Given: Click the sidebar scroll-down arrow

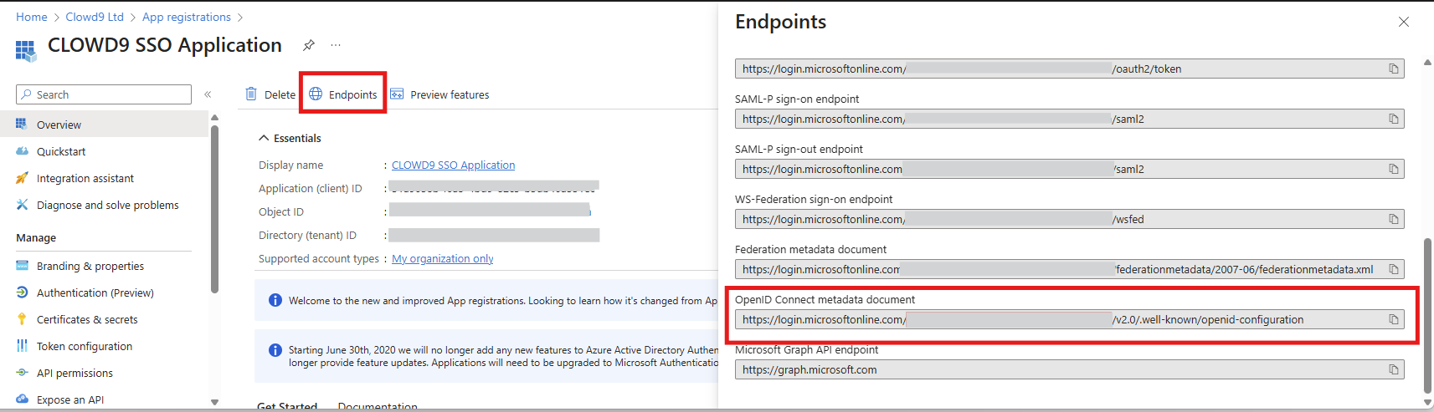Looking at the screenshot, I should click(214, 402).
